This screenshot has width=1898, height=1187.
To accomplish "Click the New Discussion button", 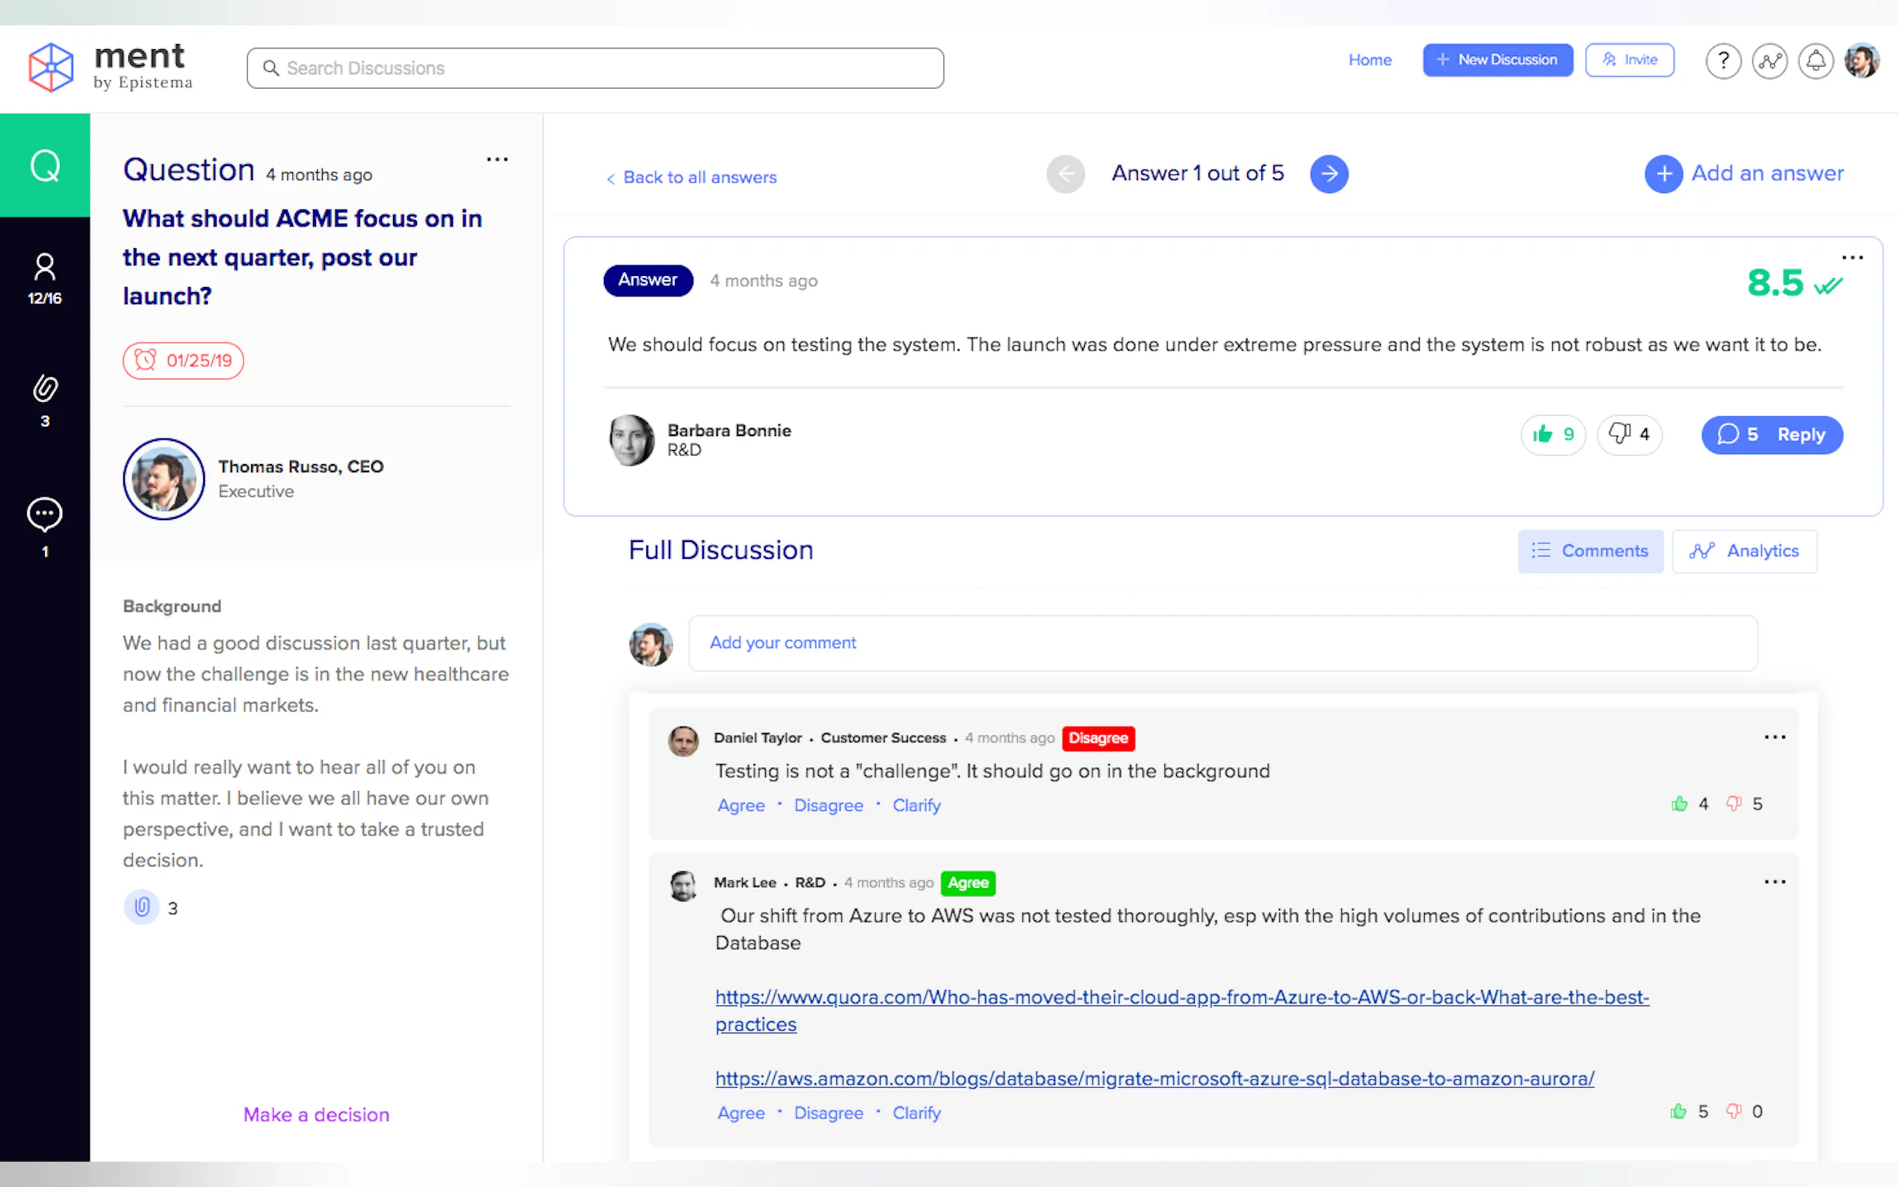I will (1497, 60).
